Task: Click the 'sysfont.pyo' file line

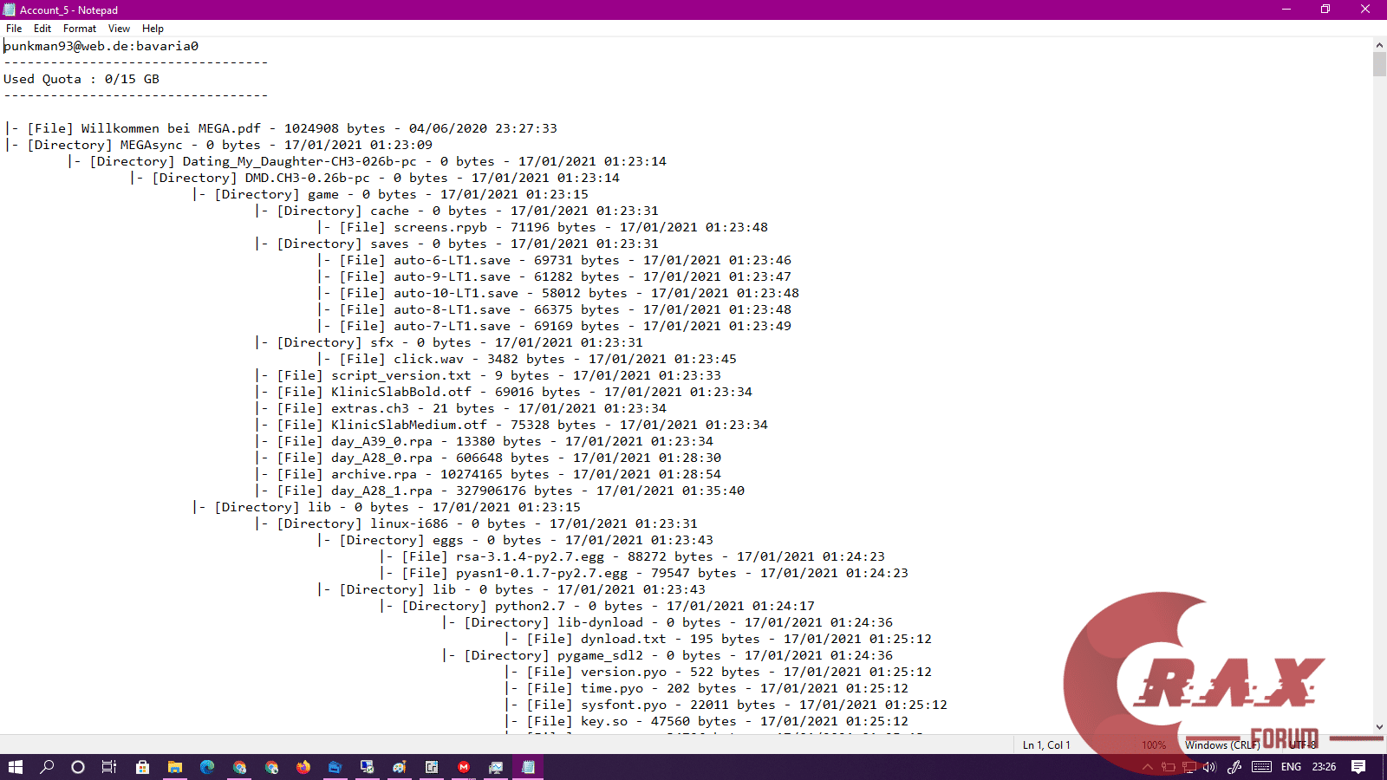Action: coord(726,705)
